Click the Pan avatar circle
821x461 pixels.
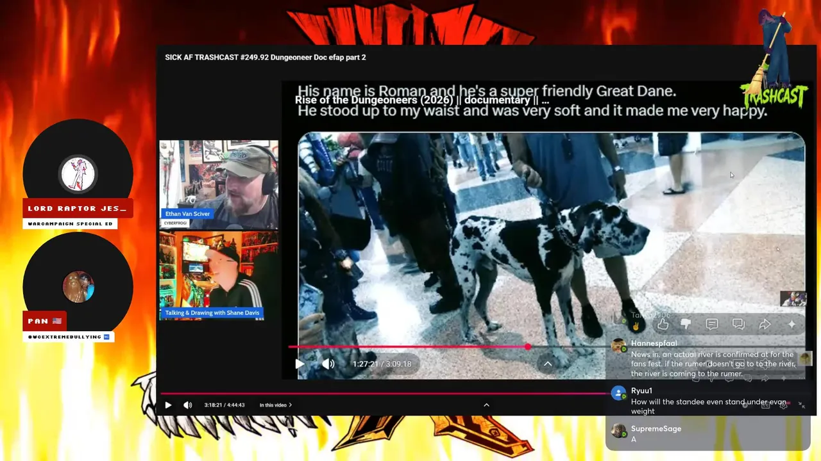pyautogui.click(x=78, y=287)
